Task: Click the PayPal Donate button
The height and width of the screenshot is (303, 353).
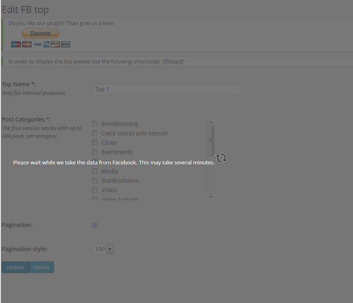Action: point(40,33)
